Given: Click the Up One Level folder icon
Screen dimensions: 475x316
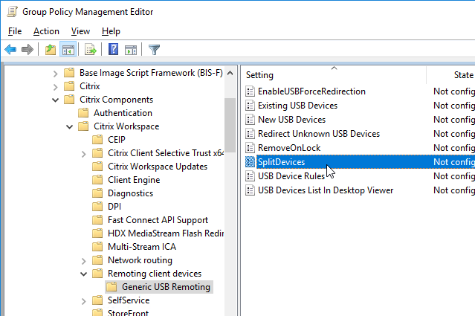Looking at the screenshot, I should (51, 49).
